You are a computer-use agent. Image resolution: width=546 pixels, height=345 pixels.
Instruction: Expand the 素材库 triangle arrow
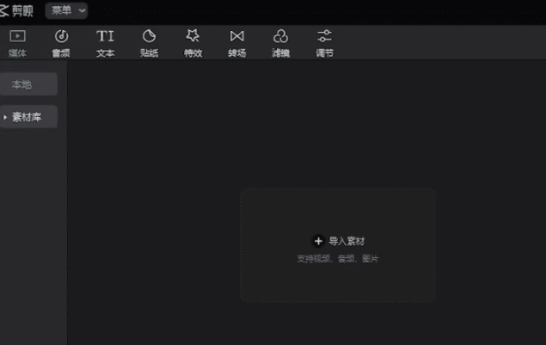(x=5, y=117)
